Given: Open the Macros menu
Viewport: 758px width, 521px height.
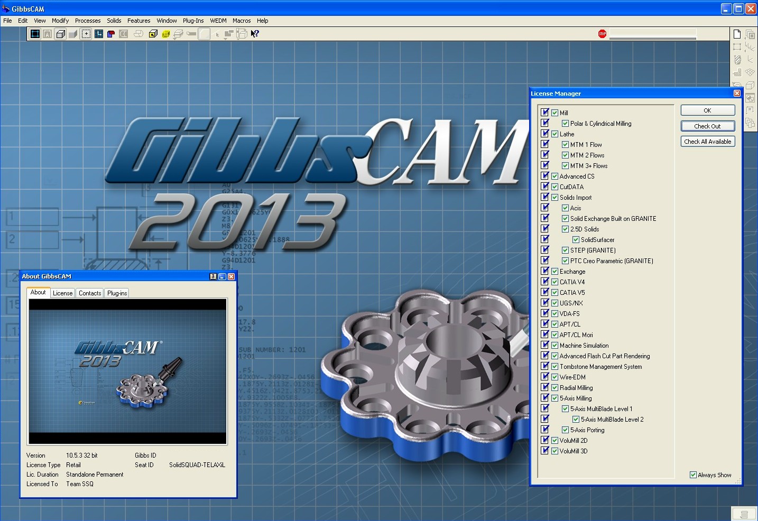Looking at the screenshot, I should tap(242, 21).
